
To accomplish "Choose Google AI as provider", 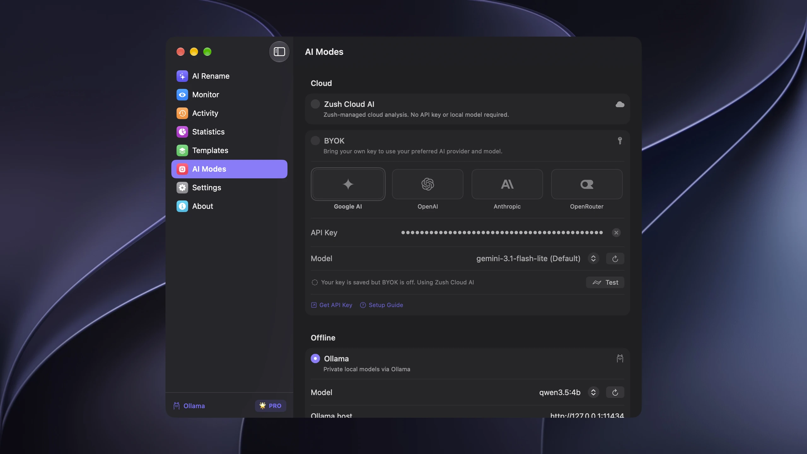I will point(348,184).
